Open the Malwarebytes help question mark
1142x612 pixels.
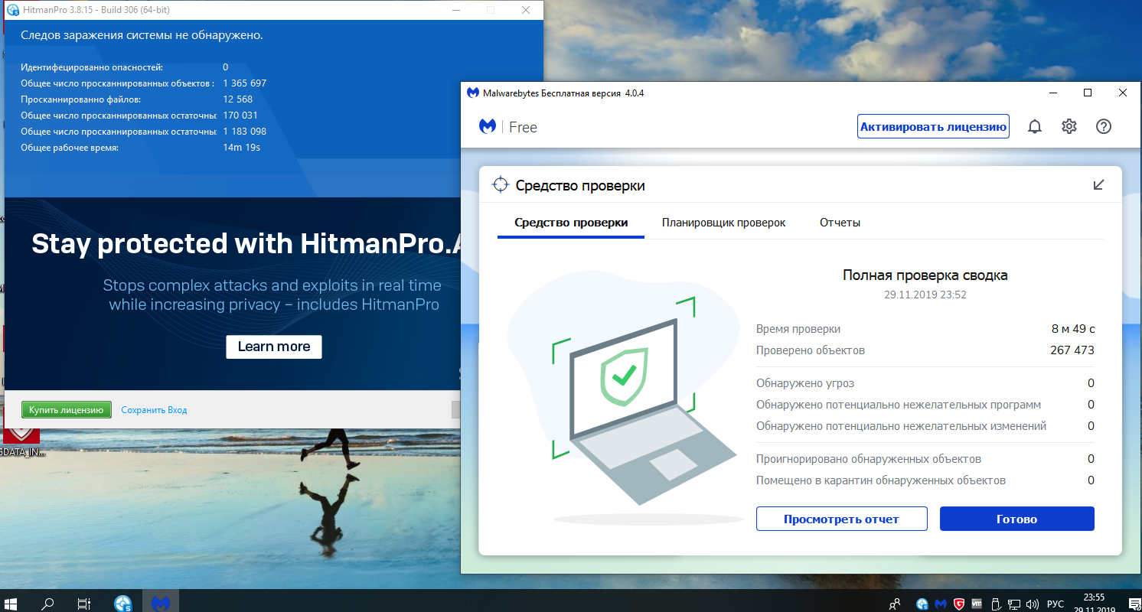point(1104,127)
